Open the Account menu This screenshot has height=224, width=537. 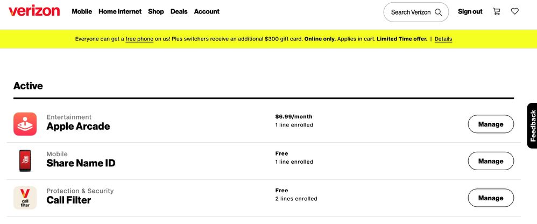click(x=207, y=11)
